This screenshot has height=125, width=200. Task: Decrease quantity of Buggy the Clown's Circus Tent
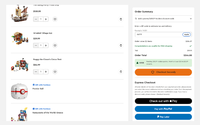pyautogui.click(x=36, y=72)
